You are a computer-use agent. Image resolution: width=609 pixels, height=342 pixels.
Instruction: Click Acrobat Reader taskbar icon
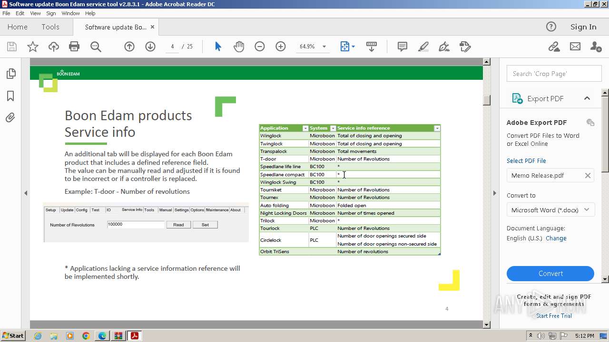click(135, 336)
